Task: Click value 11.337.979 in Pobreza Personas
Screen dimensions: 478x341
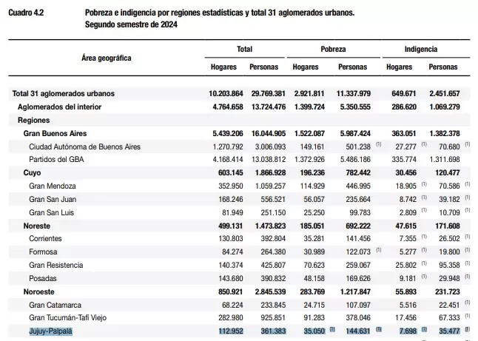Action: pyautogui.click(x=354, y=93)
